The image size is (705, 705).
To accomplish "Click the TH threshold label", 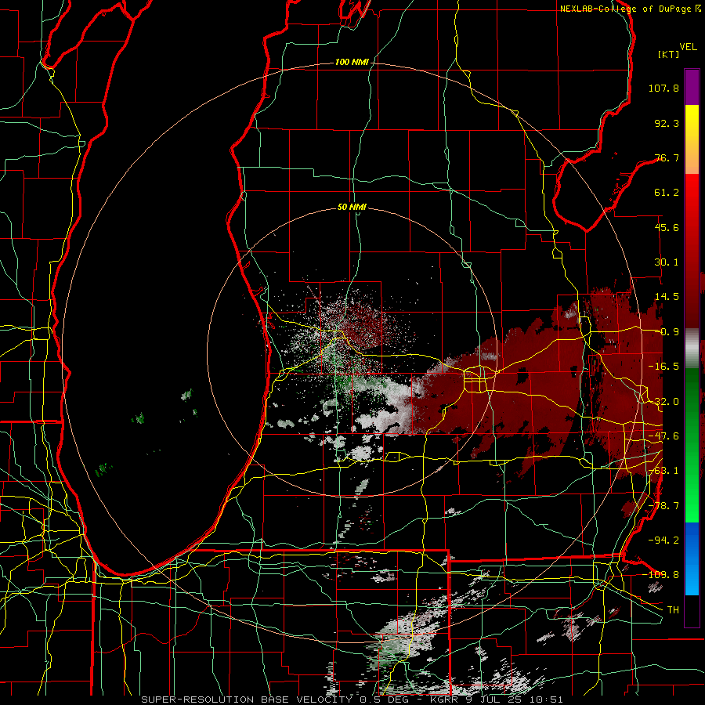I will tap(673, 609).
